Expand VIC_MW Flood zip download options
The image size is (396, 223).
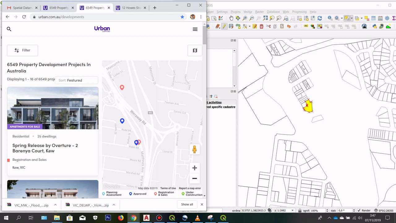55,205
